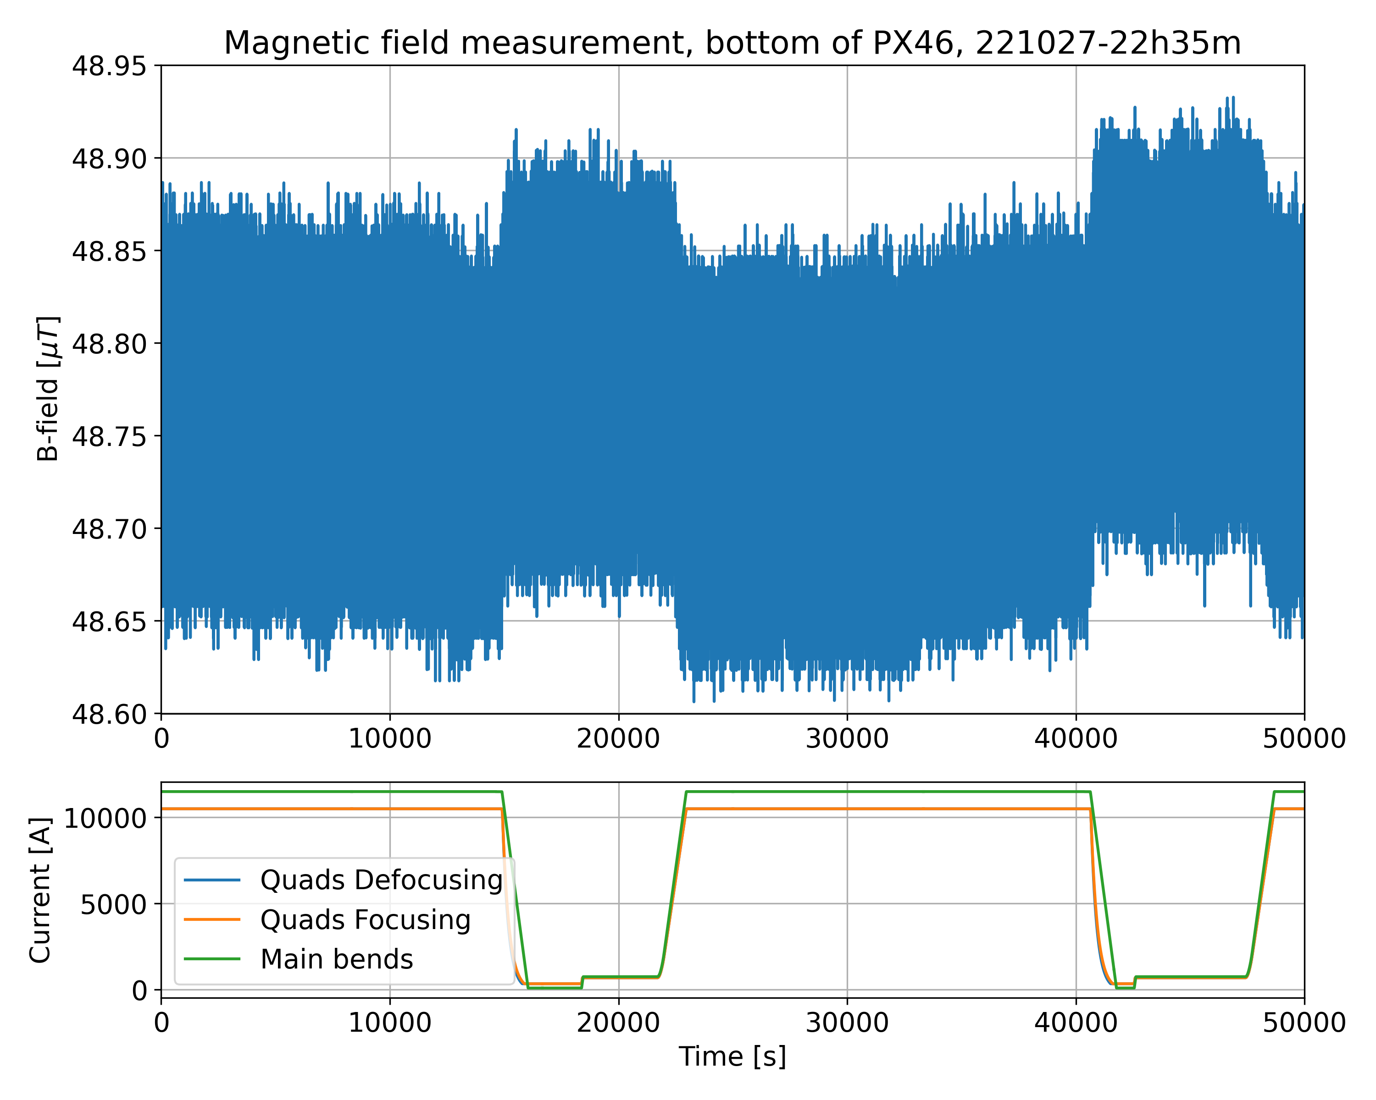
Task: Click the green Main bends legend line
Action: tap(212, 959)
